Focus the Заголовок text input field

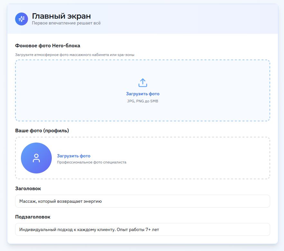click(180, 201)
